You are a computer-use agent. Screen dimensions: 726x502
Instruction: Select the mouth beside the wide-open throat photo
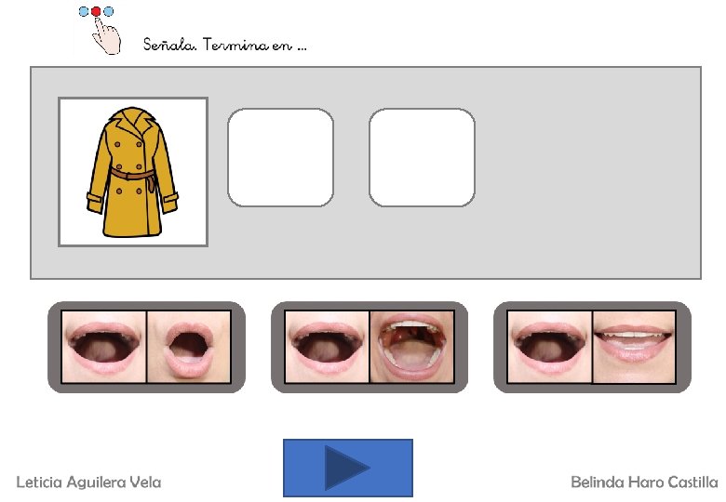pyautogui.click(x=327, y=347)
